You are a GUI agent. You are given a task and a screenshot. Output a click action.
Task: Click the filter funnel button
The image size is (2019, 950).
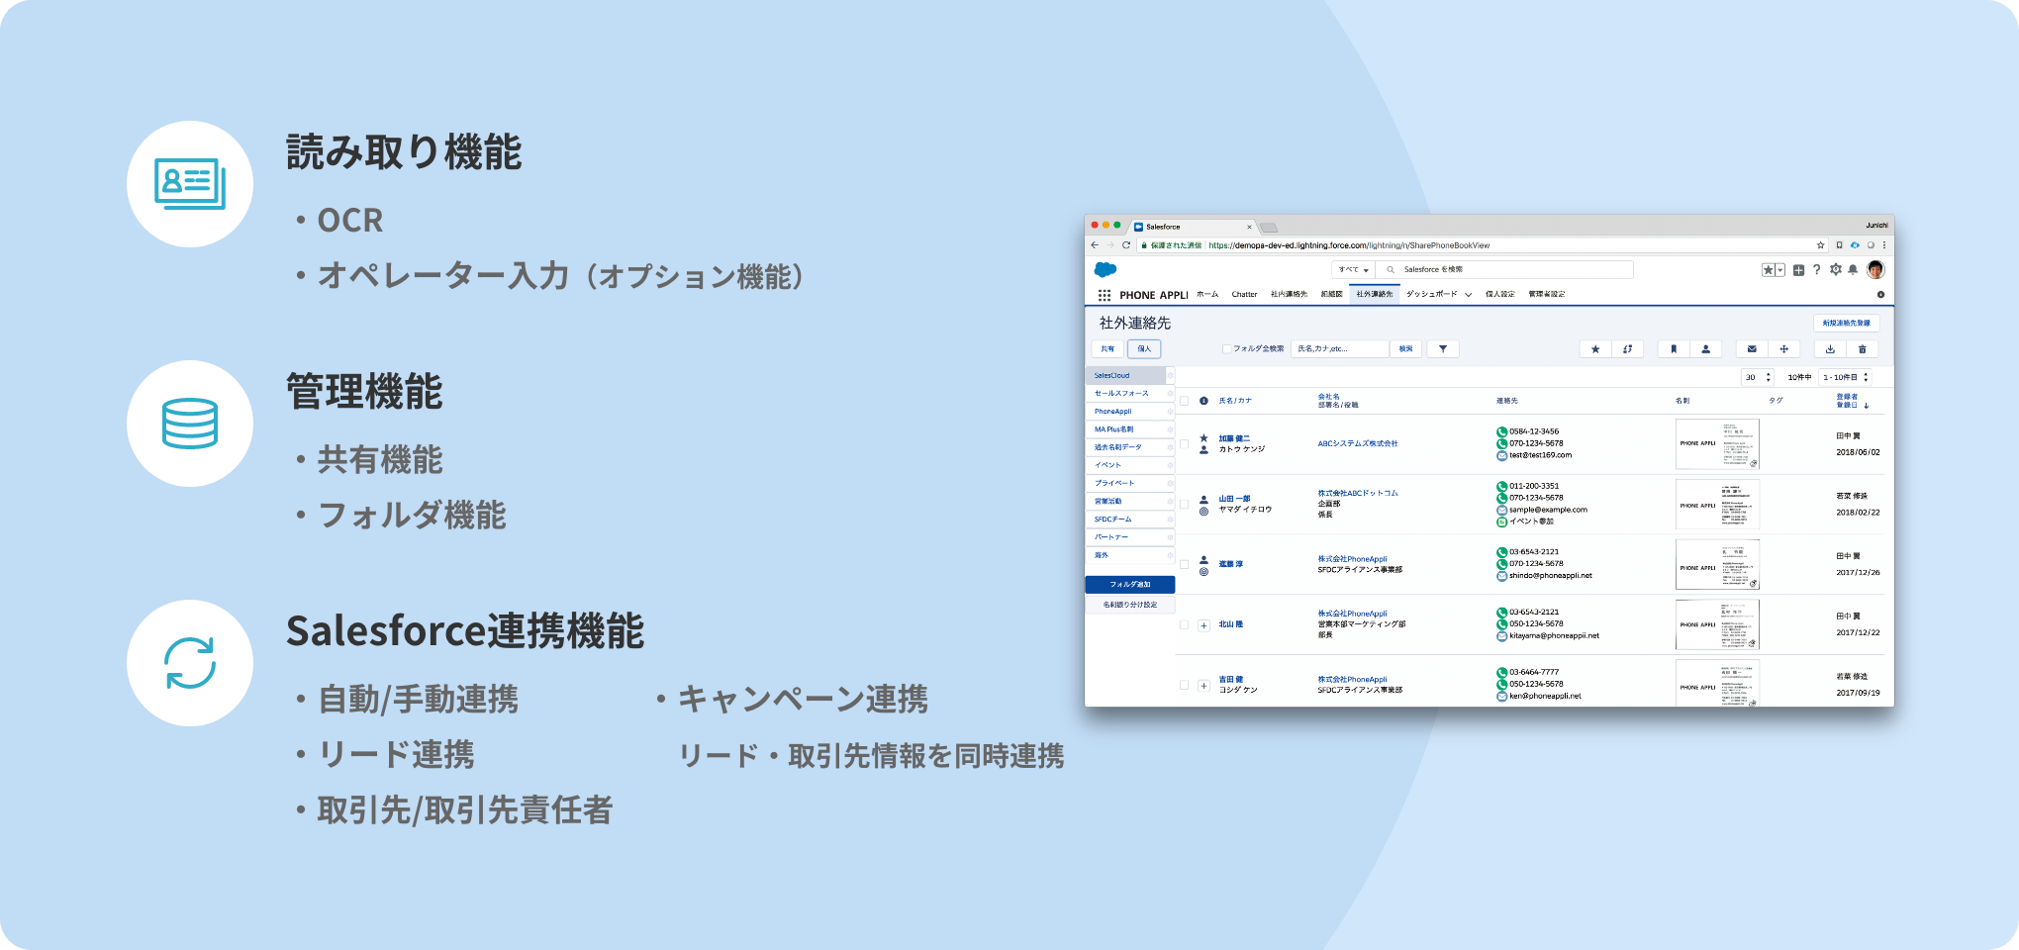pyautogui.click(x=1443, y=348)
